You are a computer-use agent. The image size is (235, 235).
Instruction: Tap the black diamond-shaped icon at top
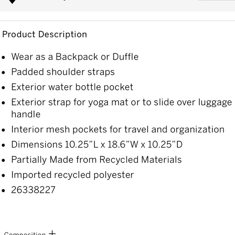(x=12, y=2)
